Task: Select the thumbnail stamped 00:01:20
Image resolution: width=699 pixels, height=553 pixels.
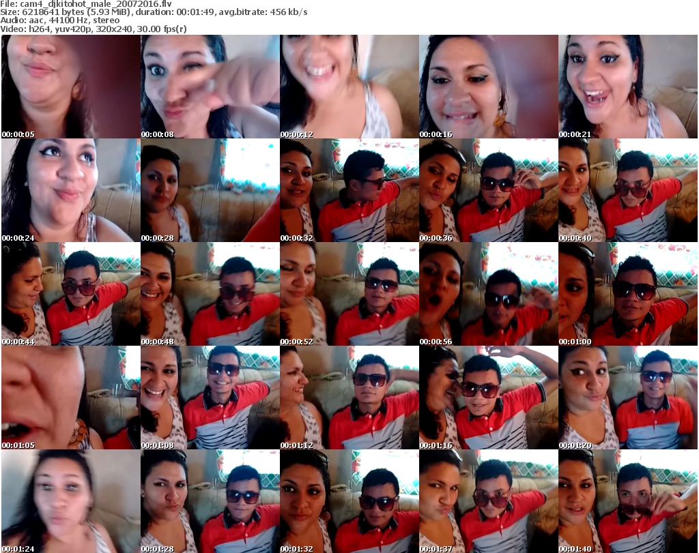Action: [x=628, y=398]
